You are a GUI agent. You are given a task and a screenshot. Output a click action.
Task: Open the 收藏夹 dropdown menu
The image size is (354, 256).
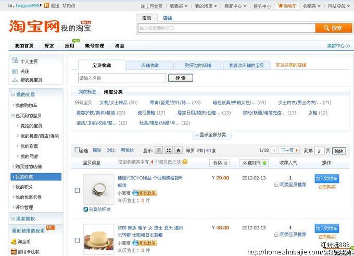311,6
